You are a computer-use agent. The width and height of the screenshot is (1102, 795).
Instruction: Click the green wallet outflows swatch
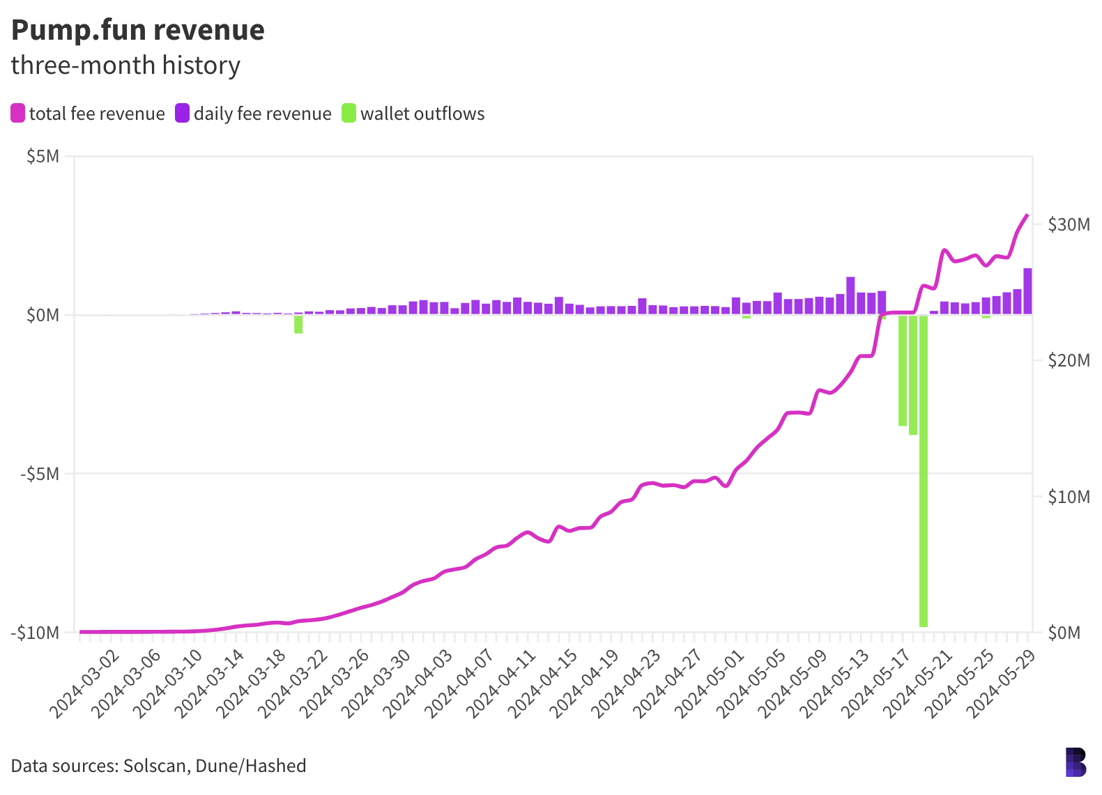[x=349, y=114]
